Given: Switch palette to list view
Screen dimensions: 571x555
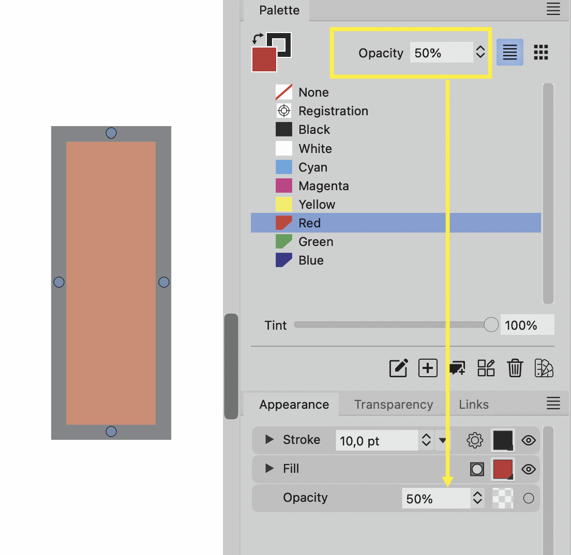Looking at the screenshot, I should tap(510, 52).
